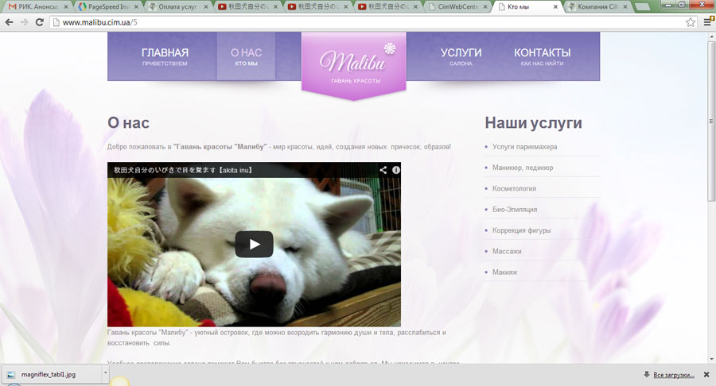Screen dimensions: 716x386
Task: Click the page info icon in address bar
Action: 56,22
